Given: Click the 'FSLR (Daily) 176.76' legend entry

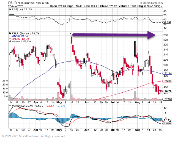Looking at the screenshot, I should 26,33.
